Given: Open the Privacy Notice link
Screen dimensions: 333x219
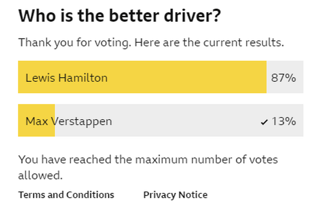Looking at the screenshot, I should click(175, 195).
